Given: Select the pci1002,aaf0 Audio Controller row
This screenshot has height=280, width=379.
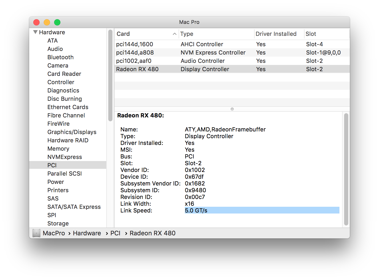Looking at the screenshot, I should (x=134, y=61).
